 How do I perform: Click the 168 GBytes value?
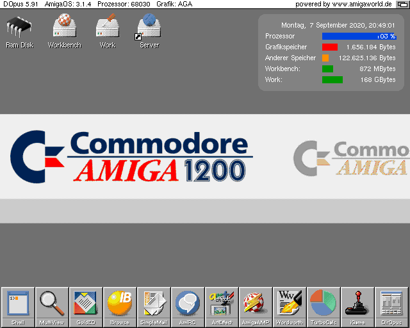click(x=378, y=80)
